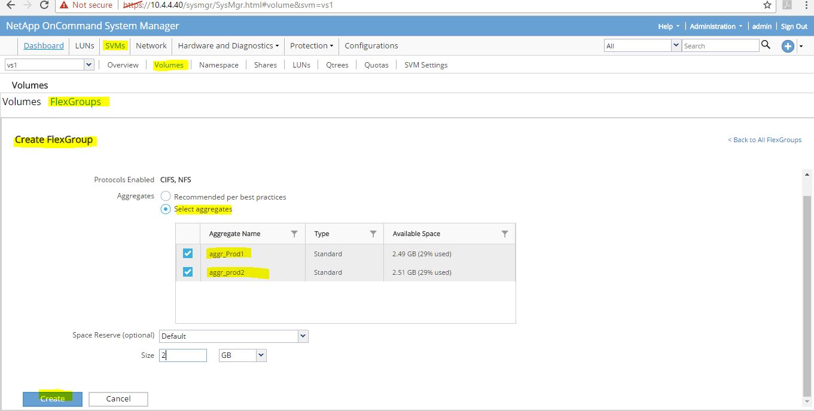Uncheck the aggr_Prod1 aggregate checkbox
This screenshot has height=411, width=814.
click(187, 253)
